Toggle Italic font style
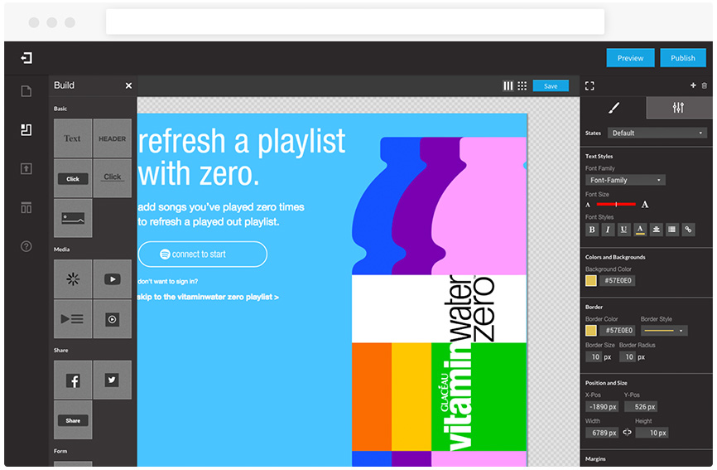This screenshot has height=470, width=717. [608, 230]
